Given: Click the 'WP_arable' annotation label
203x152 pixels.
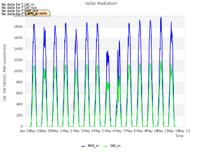Looking at the screenshot, I should tap(37, 13).
